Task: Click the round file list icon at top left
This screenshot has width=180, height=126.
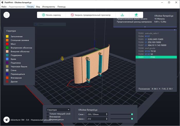Action: click(x=7, y=15)
